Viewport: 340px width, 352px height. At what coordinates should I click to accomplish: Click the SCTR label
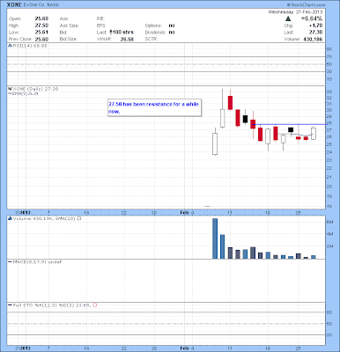click(x=152, y=39)
